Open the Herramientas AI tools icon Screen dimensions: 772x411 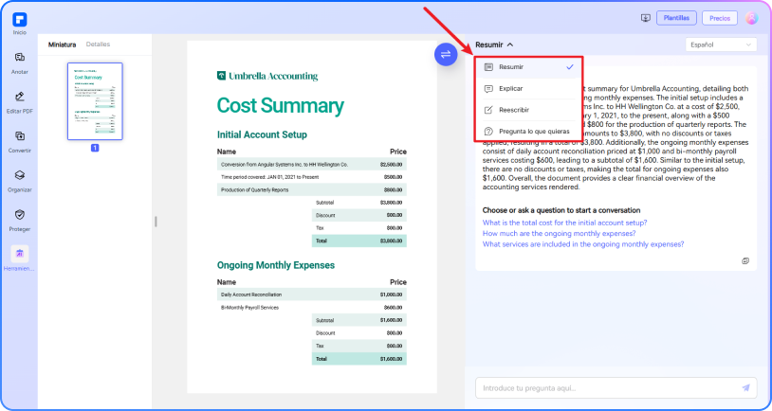(20, 255)
